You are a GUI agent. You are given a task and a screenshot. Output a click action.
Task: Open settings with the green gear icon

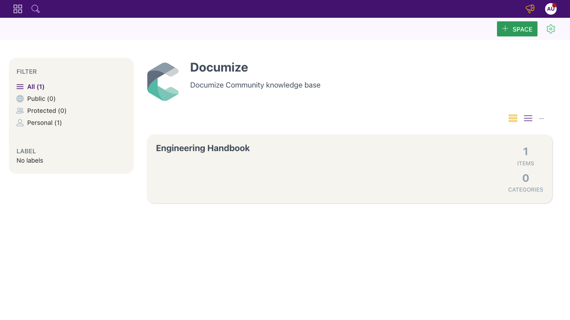pos(551,29)
